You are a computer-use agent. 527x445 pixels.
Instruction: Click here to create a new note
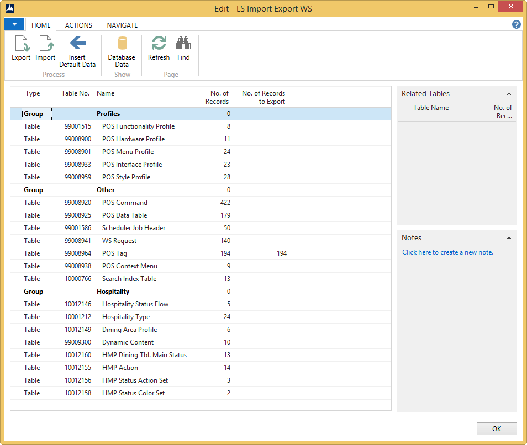point(447,252)
